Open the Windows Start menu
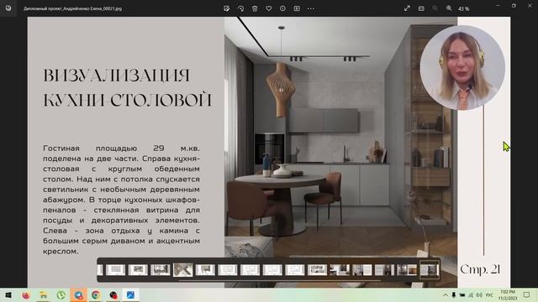Screen dimensions: 538x302 coord(8,295)
